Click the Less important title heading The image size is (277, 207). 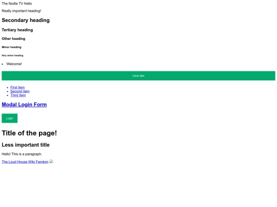(26, 145)
